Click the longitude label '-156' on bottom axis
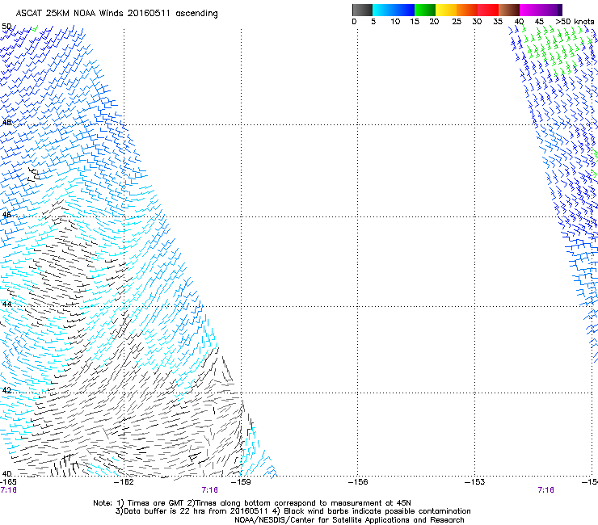The height and width of the screenshot is (525, 598). tap(358, 482)
